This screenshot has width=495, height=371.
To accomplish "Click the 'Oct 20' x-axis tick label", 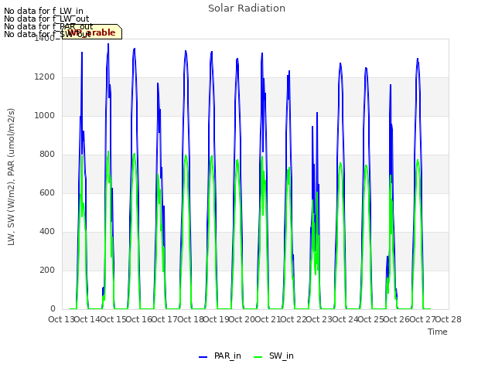I will pos(242,319).
